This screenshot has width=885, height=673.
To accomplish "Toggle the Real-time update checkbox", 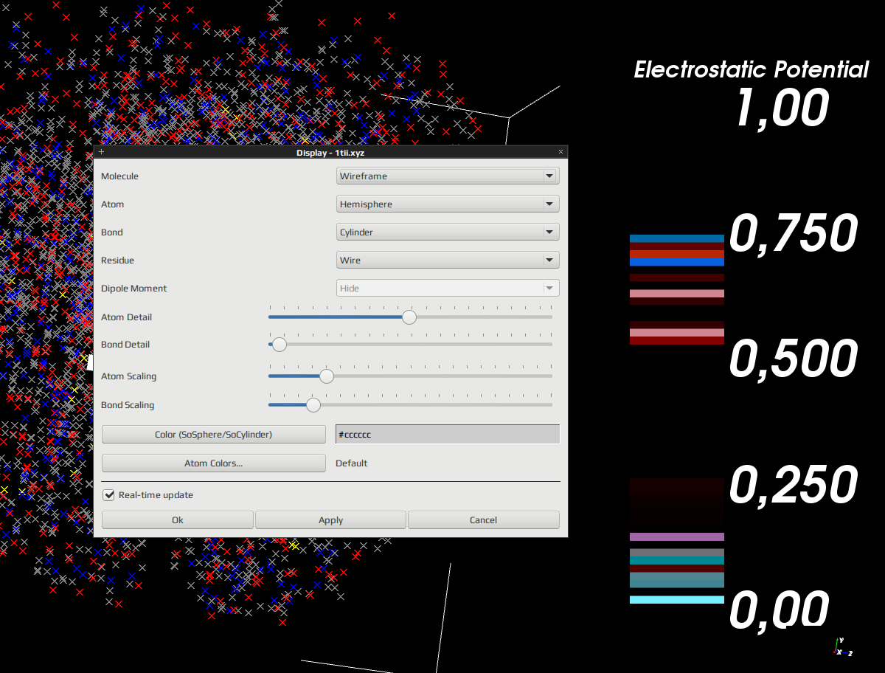I will (x=110, y=494).
